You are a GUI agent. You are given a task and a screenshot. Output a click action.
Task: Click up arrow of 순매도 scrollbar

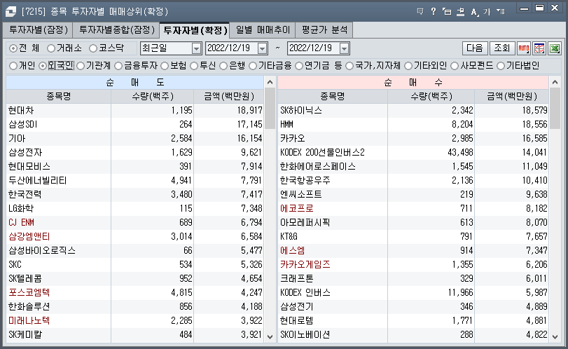point(270,82)
